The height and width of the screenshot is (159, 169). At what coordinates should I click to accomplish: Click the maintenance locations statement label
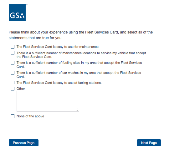81,55
